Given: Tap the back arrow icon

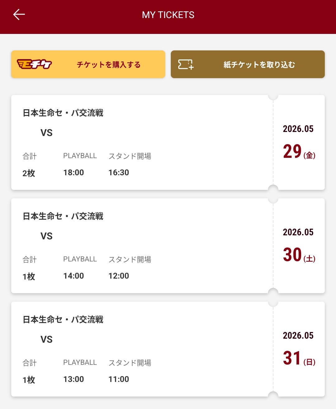Looking at the screenshot, I should [19, 14].
